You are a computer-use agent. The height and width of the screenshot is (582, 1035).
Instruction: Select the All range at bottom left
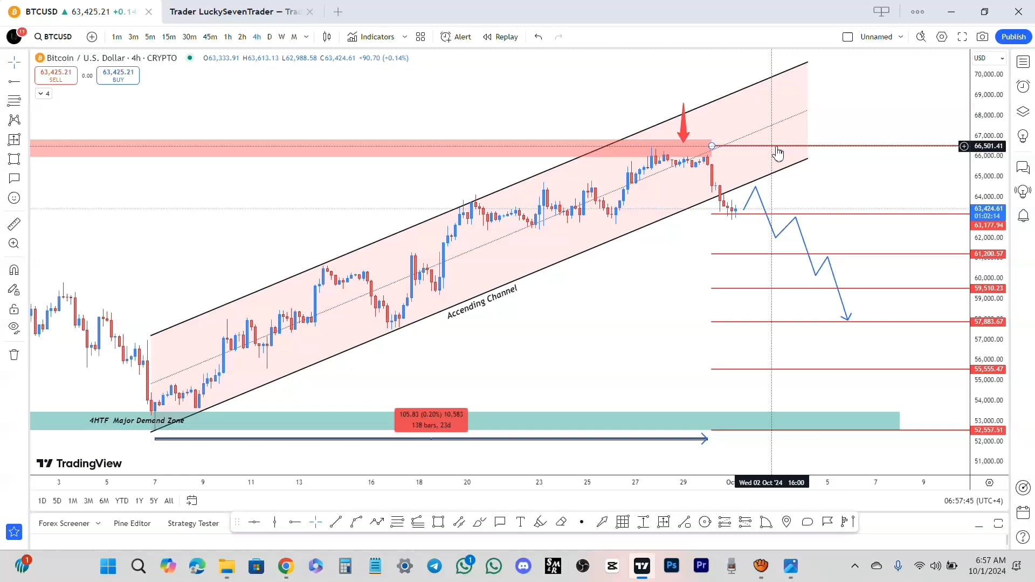pyautogui.click(x=169, y=501)
